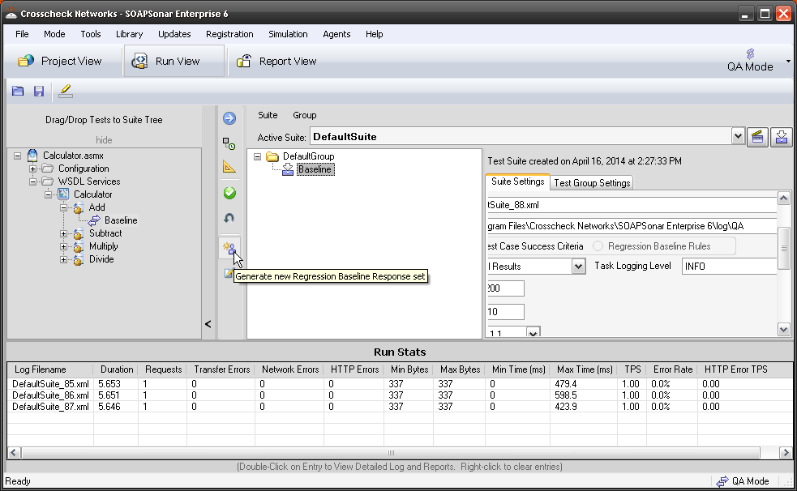Collapse the Calculator.asmx tree node

point(17,156)
